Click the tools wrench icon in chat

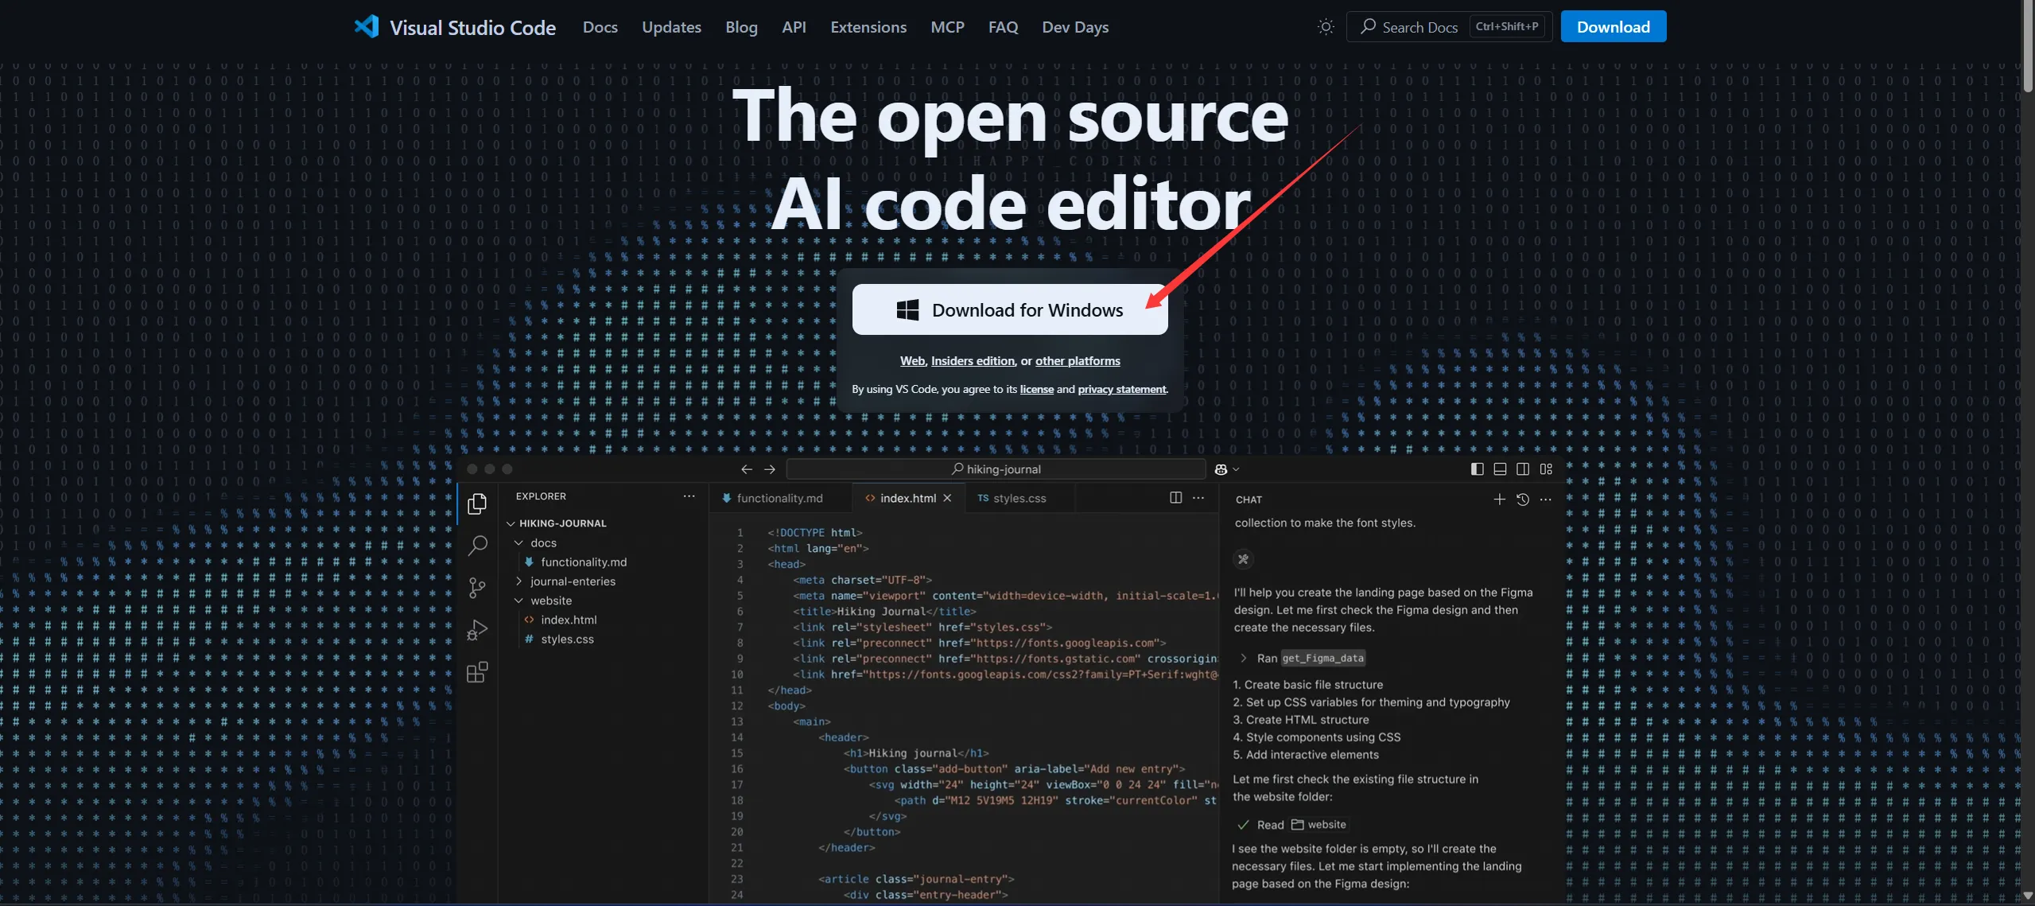click(x=1243, y=559)
